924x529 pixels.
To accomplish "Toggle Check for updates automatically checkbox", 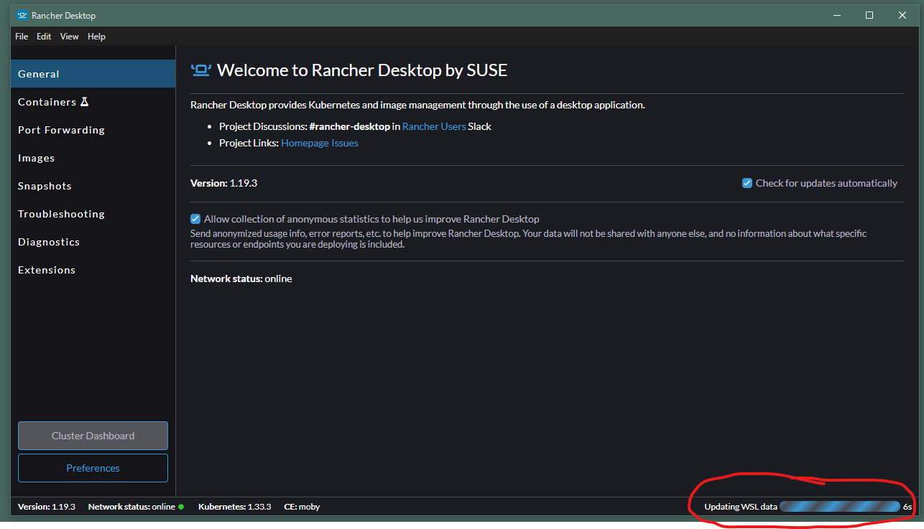I will point(747,183).
